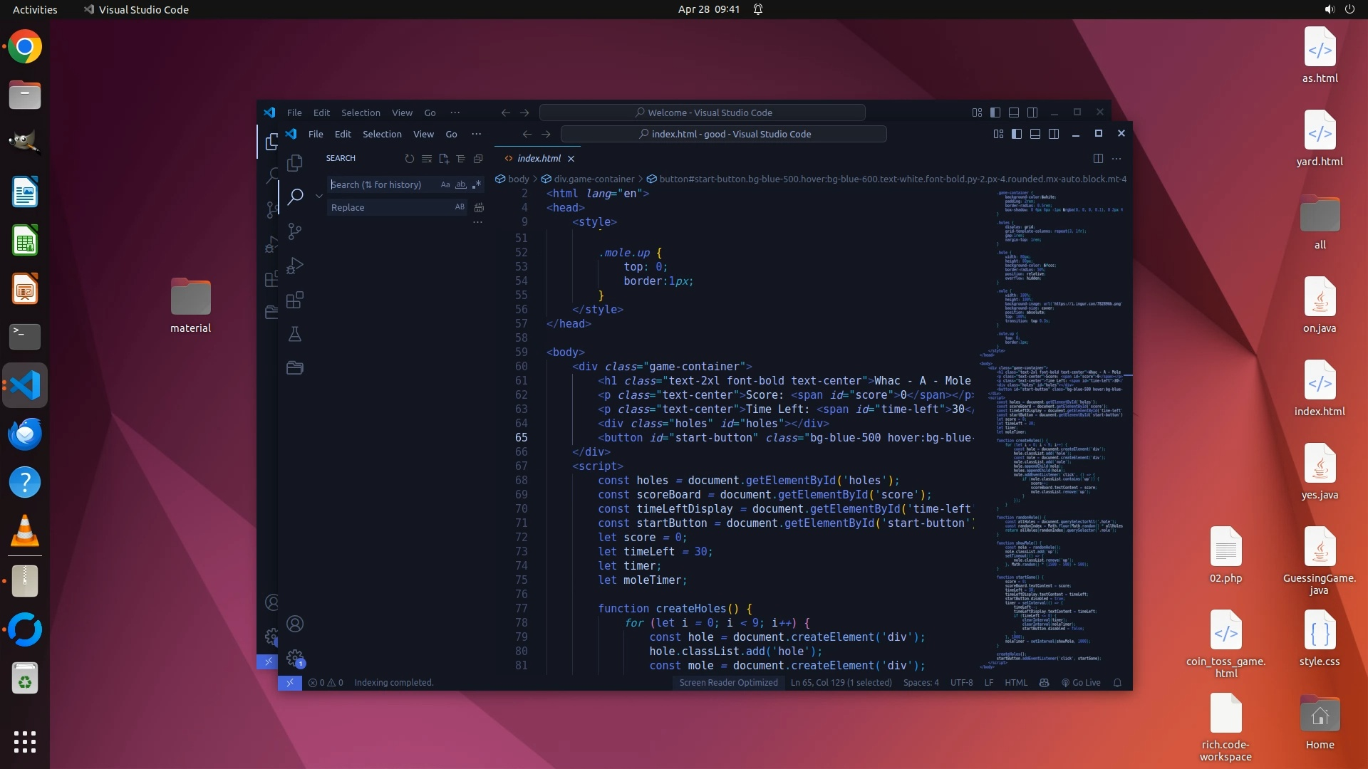The image size is (1368, 769).
Task: Click the Search input field
Action: click(383, 184)
